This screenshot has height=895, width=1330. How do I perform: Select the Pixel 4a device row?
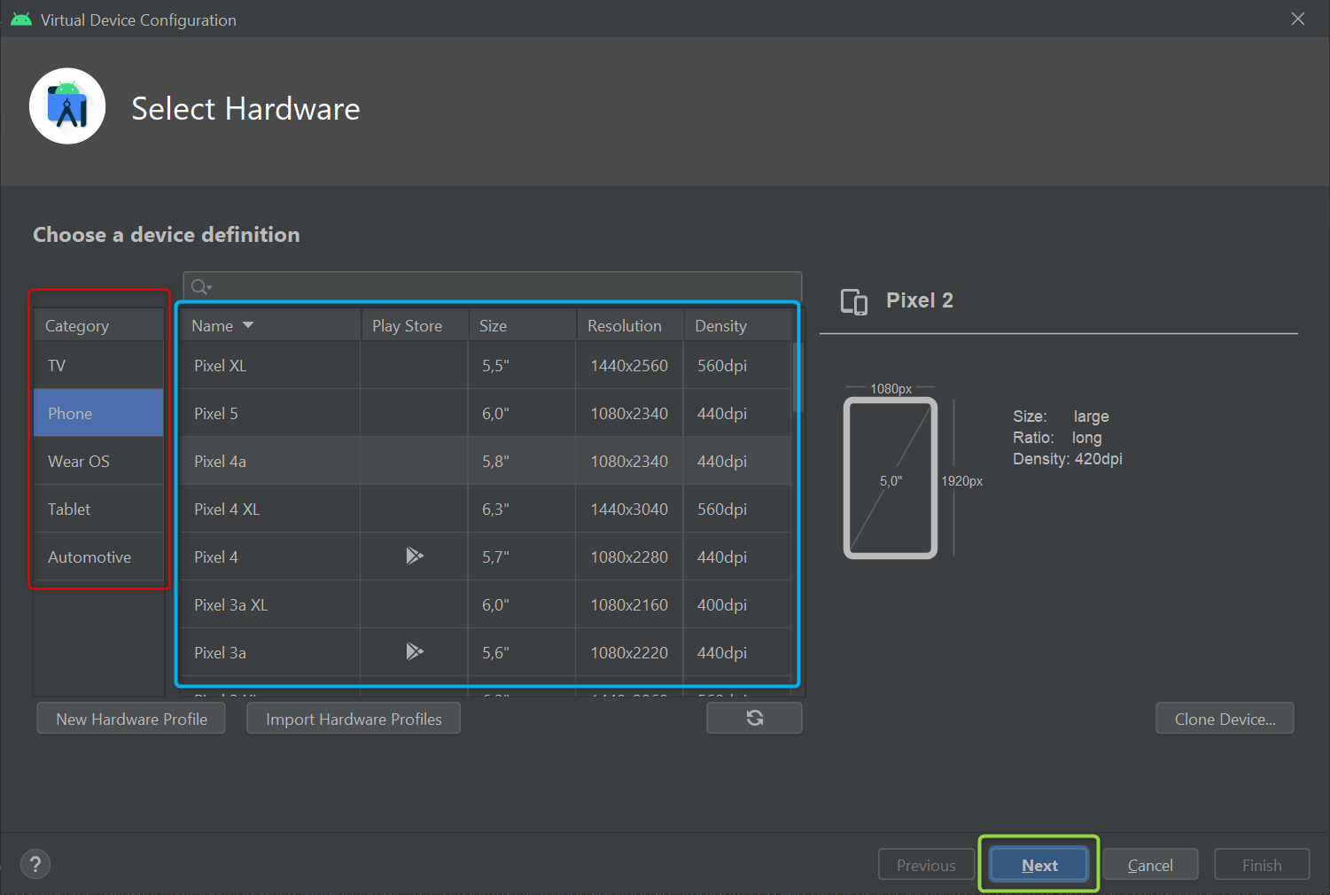tap(485, 461)
